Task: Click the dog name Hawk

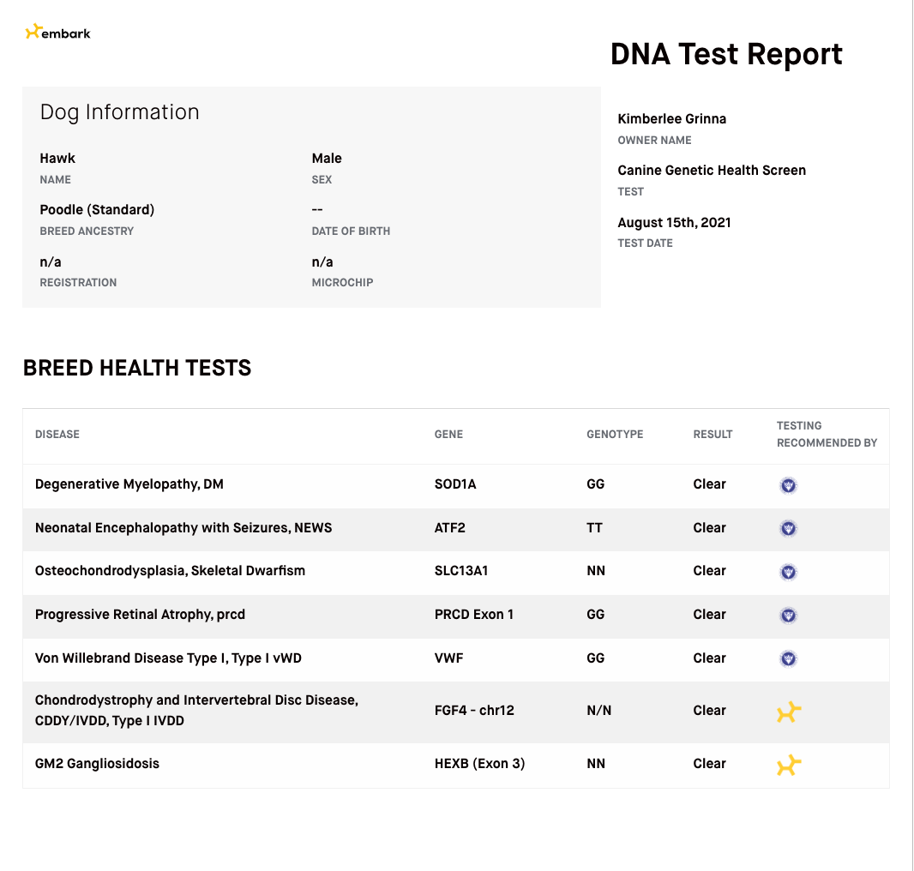Action: 57,158
